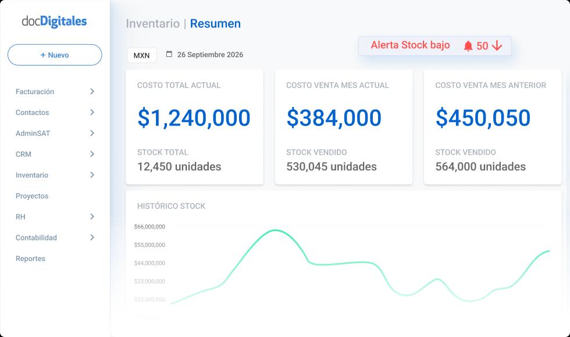This screenshot has height=337, width=570.
Task: Open the Facturación menu item
Action: pyautogui.click(x=35, y=92)
